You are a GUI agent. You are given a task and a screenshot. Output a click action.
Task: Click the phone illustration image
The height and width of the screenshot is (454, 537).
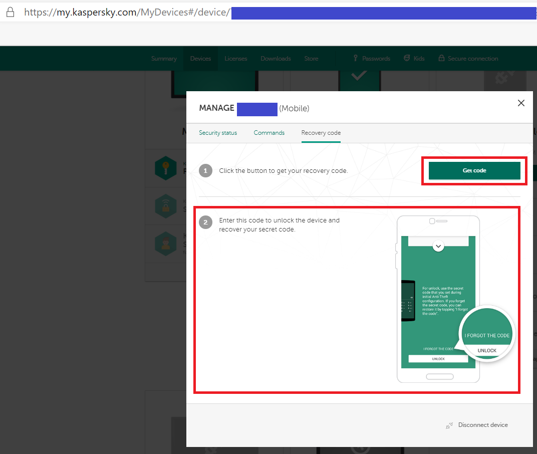454,299
